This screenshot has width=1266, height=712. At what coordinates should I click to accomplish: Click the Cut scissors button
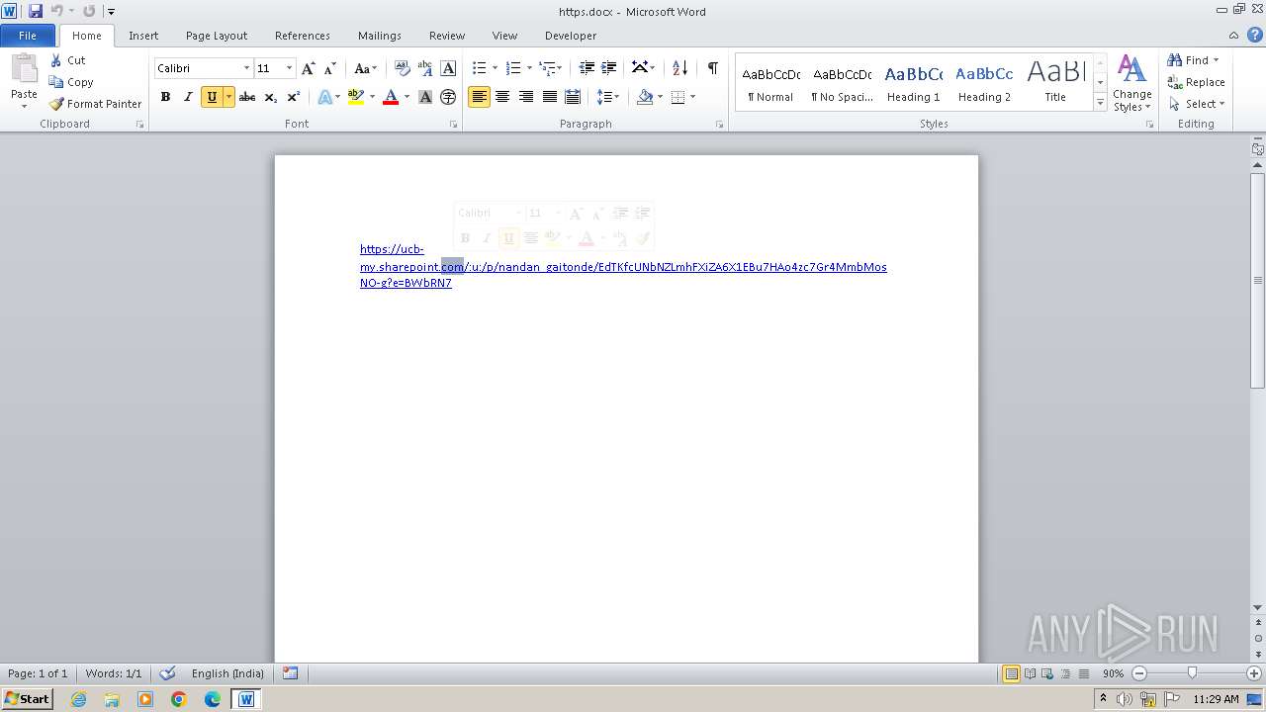tap(68, 60)
